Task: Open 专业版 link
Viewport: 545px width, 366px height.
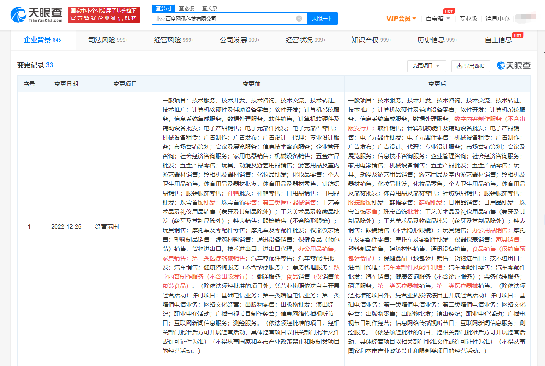Action: [468, 19]
